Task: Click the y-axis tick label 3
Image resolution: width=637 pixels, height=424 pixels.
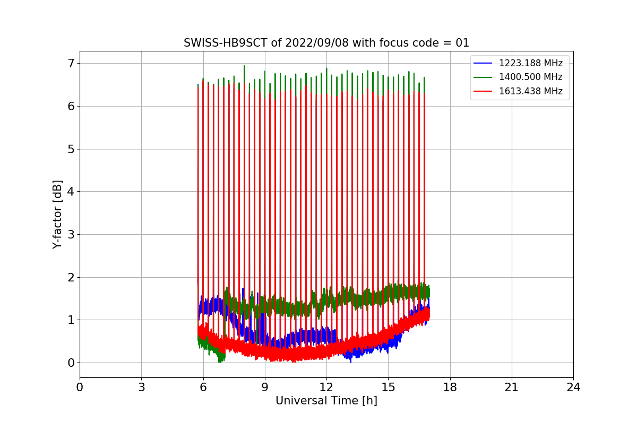Action: [x=71, y=235]
